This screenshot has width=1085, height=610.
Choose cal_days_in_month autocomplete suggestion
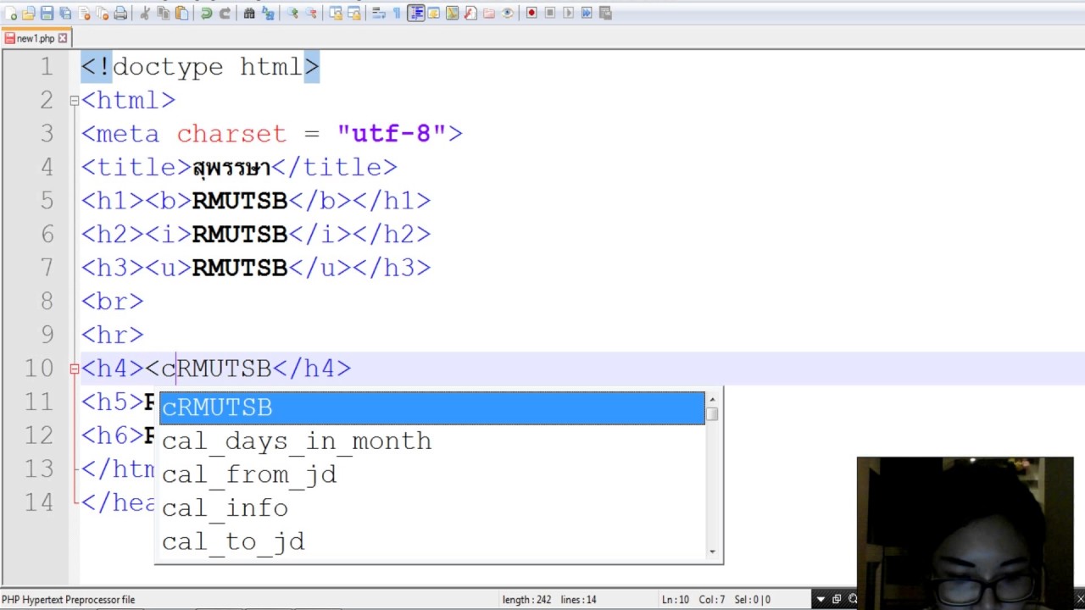click(x=432, y=441)
